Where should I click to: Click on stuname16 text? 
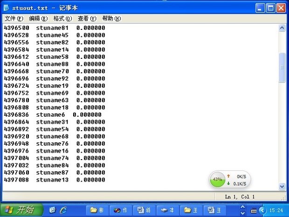tap(52, 151)
